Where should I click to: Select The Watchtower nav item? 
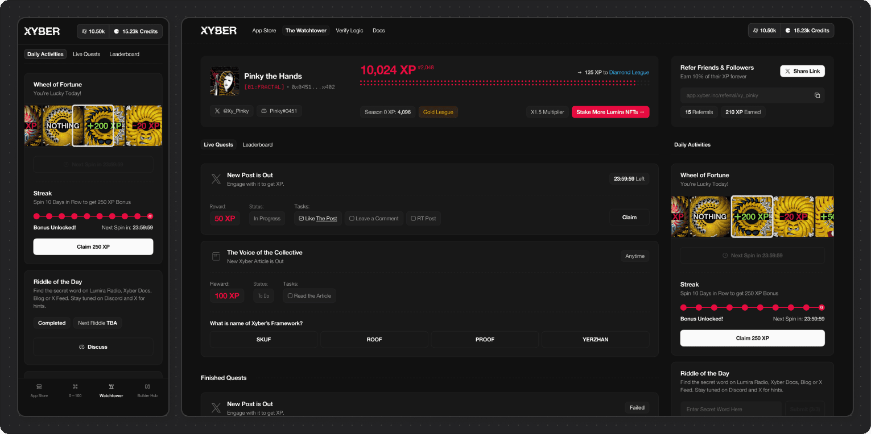click(306, 31)
